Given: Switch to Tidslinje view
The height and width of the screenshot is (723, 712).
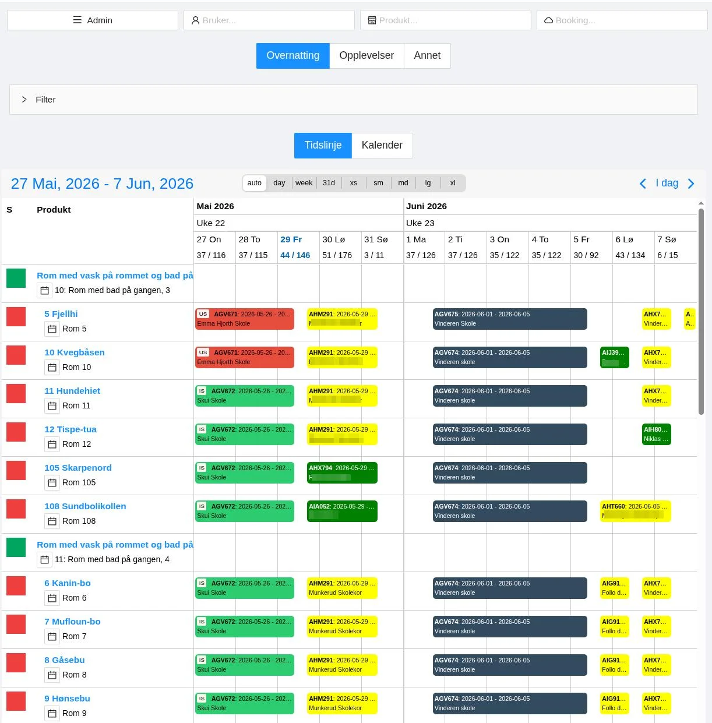Looking at the screenshot, I should coord(323,146).
